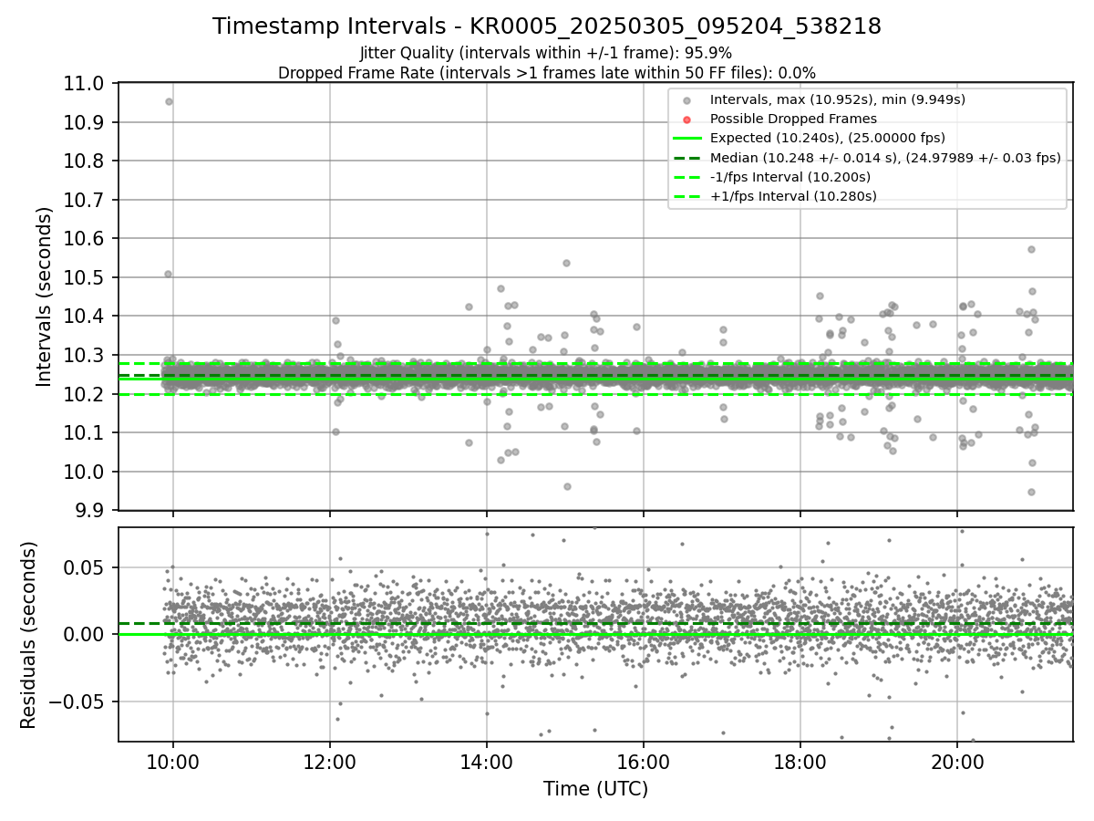Click legend entry 'Expected (10.240s), (25.00000 fps)'
This screenshot has height=821, width=1094.
(827, 138)
